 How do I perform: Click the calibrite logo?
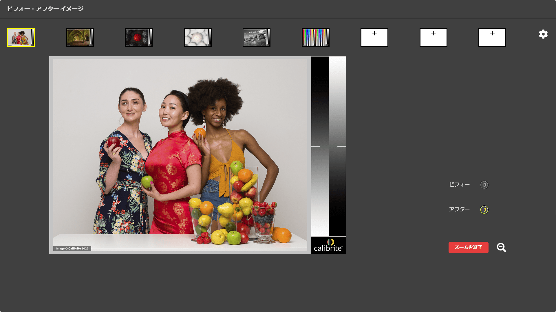[328, 245]
